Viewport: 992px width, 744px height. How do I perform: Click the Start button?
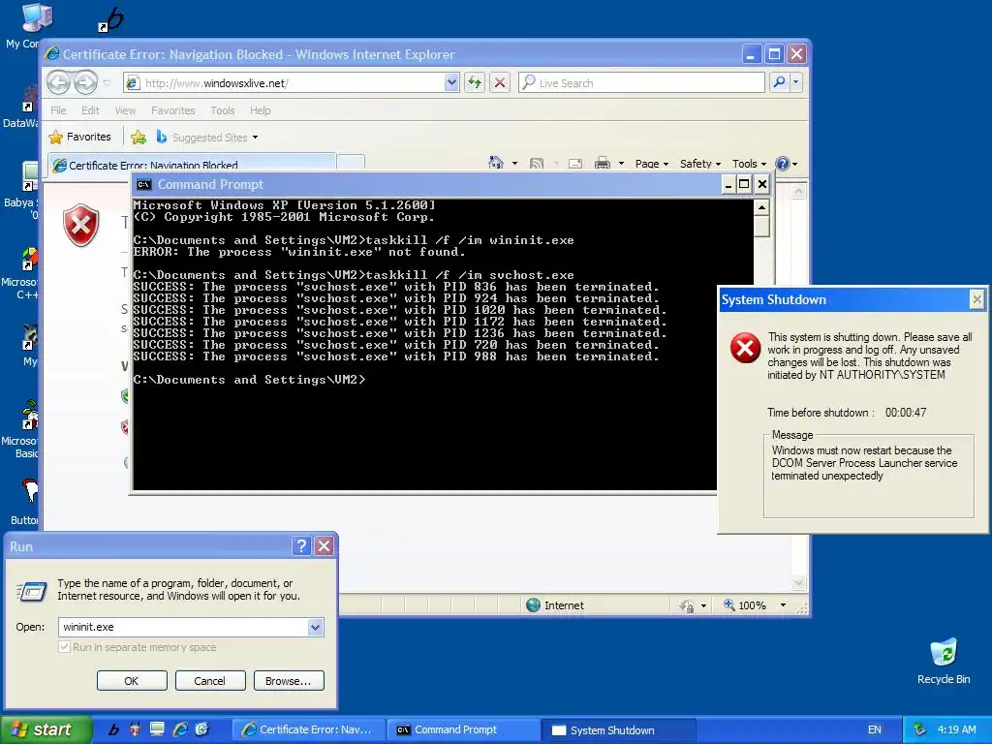click(46, 729)
